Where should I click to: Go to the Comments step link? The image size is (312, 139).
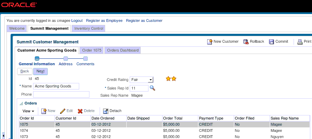85,64
